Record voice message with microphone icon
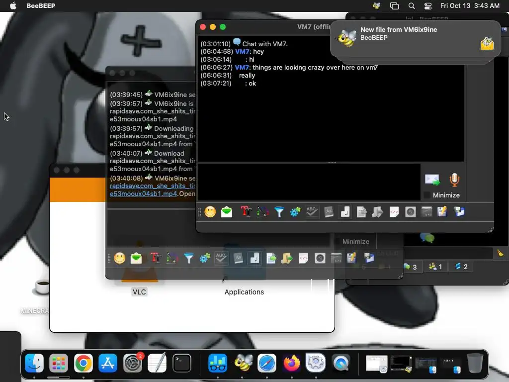This screenshot has height=382, width=509. (454, 180)
